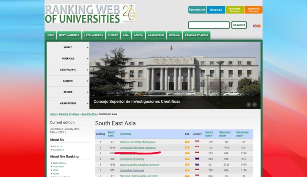Click Thailand flag for Suan Sunandha Rajabhat University
The image size is (307, 177).
(x=197, y=165)
